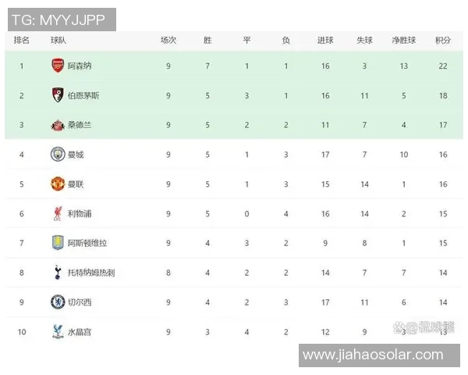The width and height of the screenshot is (468, 375).
Task: Click the Chelsea club badge
Action: pos(58,302)
